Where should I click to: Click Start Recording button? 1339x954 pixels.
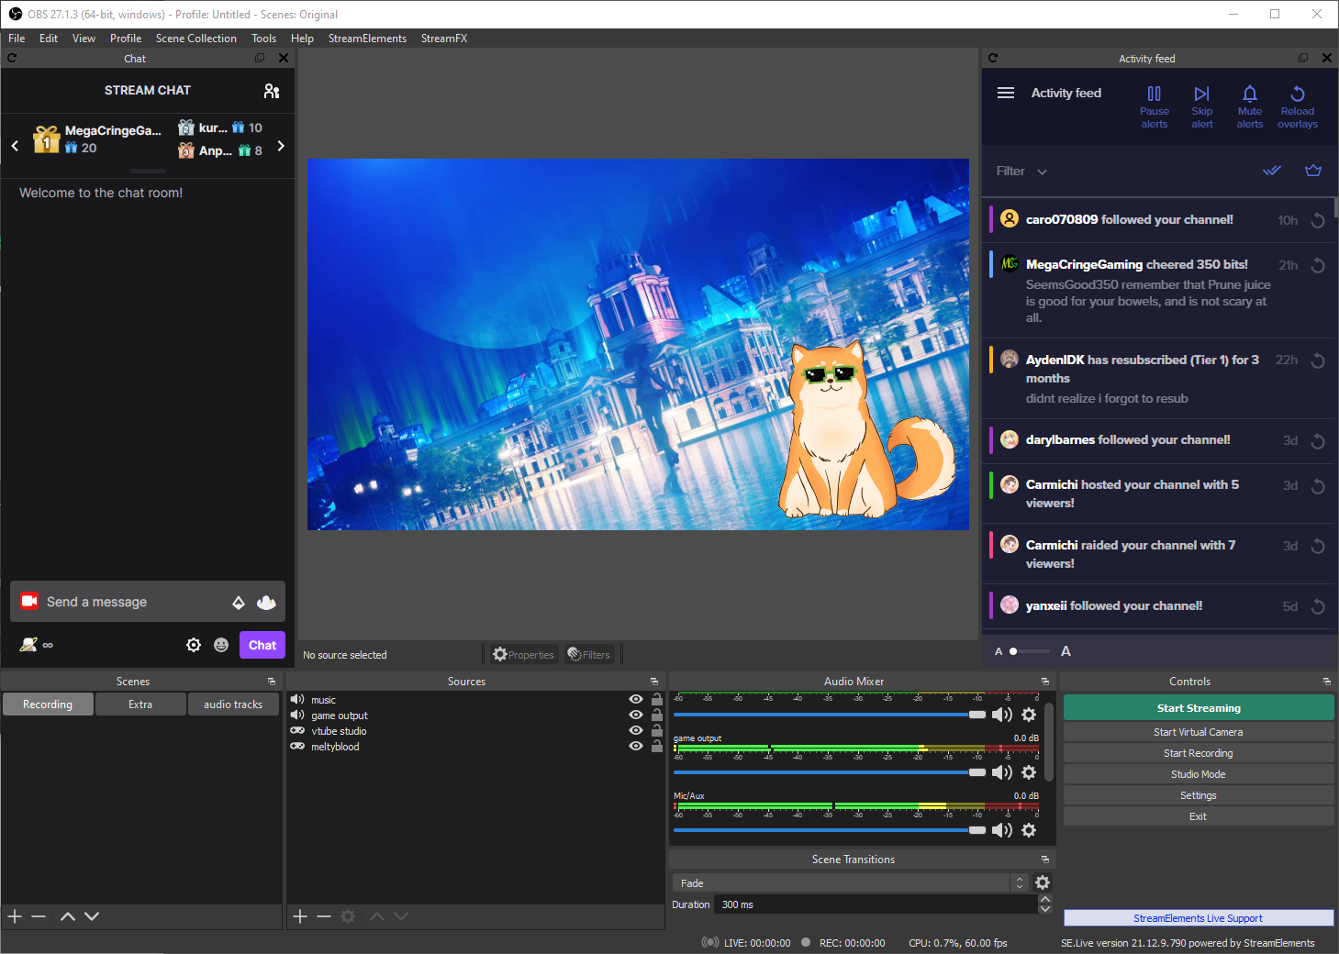pyautogui.click(x=1199, y=753)
